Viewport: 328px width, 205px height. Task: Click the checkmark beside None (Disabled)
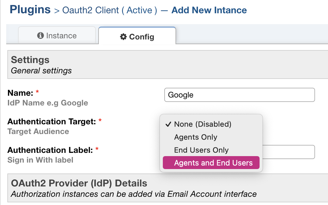(168, 124)
